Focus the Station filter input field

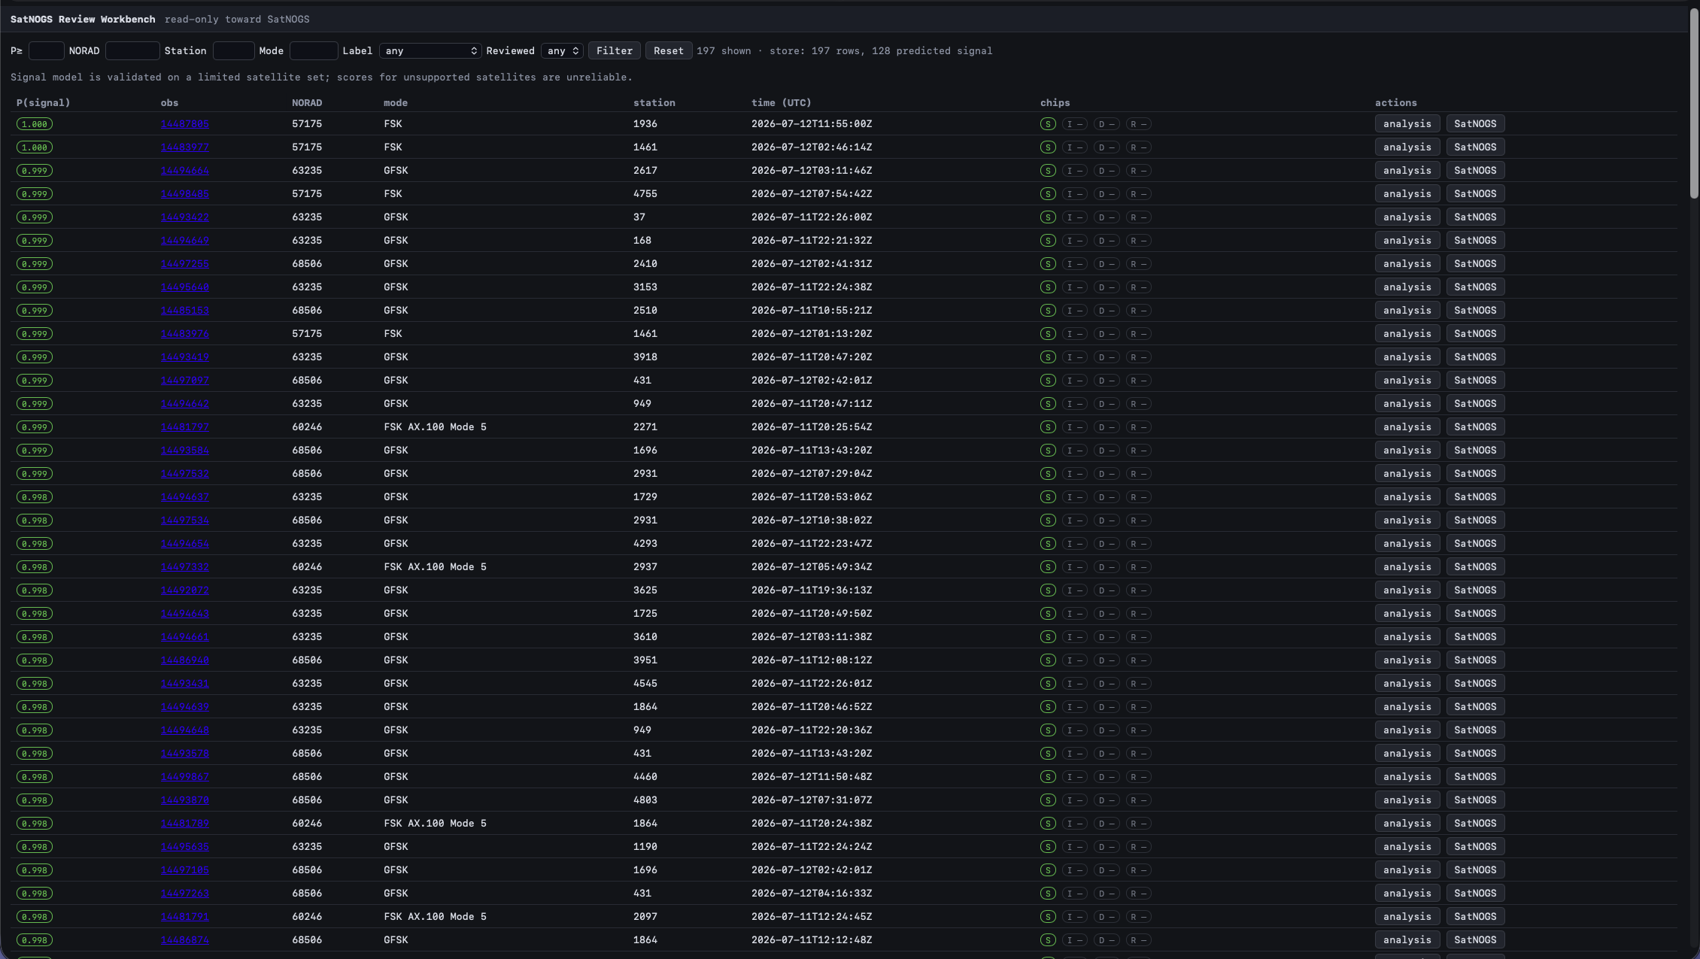point(233,50)
